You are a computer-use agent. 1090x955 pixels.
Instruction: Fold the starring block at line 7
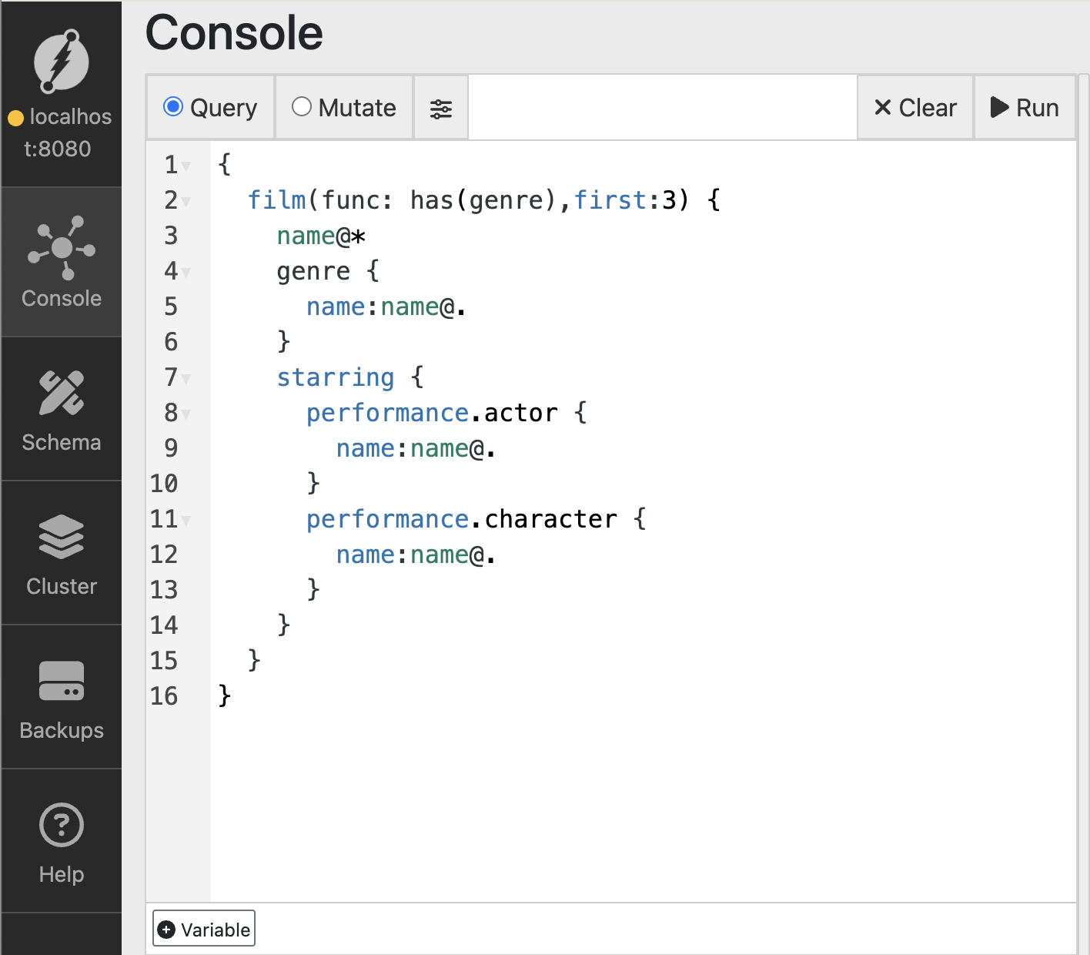point(187,379)
